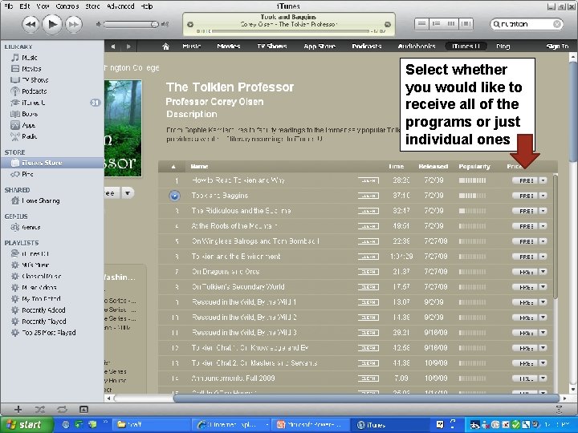Open dropdown for Announcements, Fall 2009
Screen dimensions: 578x433
tap(543, 378)
